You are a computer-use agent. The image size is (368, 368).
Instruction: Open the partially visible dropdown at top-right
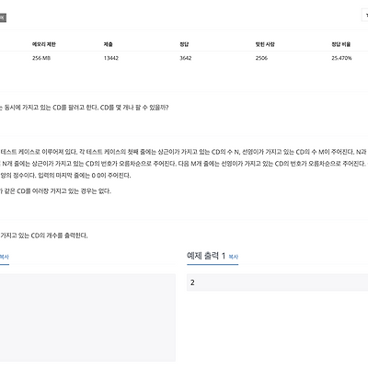tap(365, 16)
